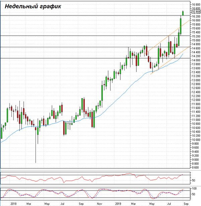Click the 12 800 price axis label
The width and height of the screenshot is (201, 206).
[x=196, y=84]
